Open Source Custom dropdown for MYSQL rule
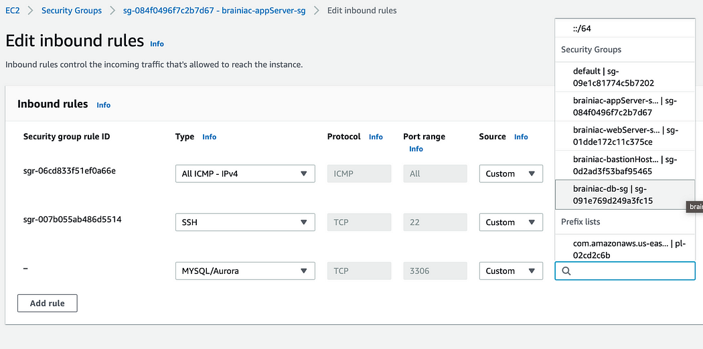This screenshot has width=703, height=349. [x=511, y=271]
